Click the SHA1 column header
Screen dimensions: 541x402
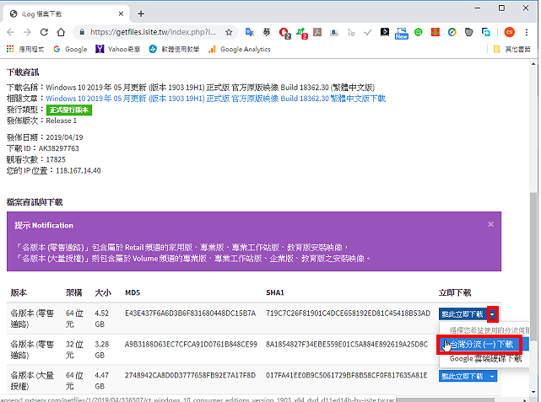275,292
